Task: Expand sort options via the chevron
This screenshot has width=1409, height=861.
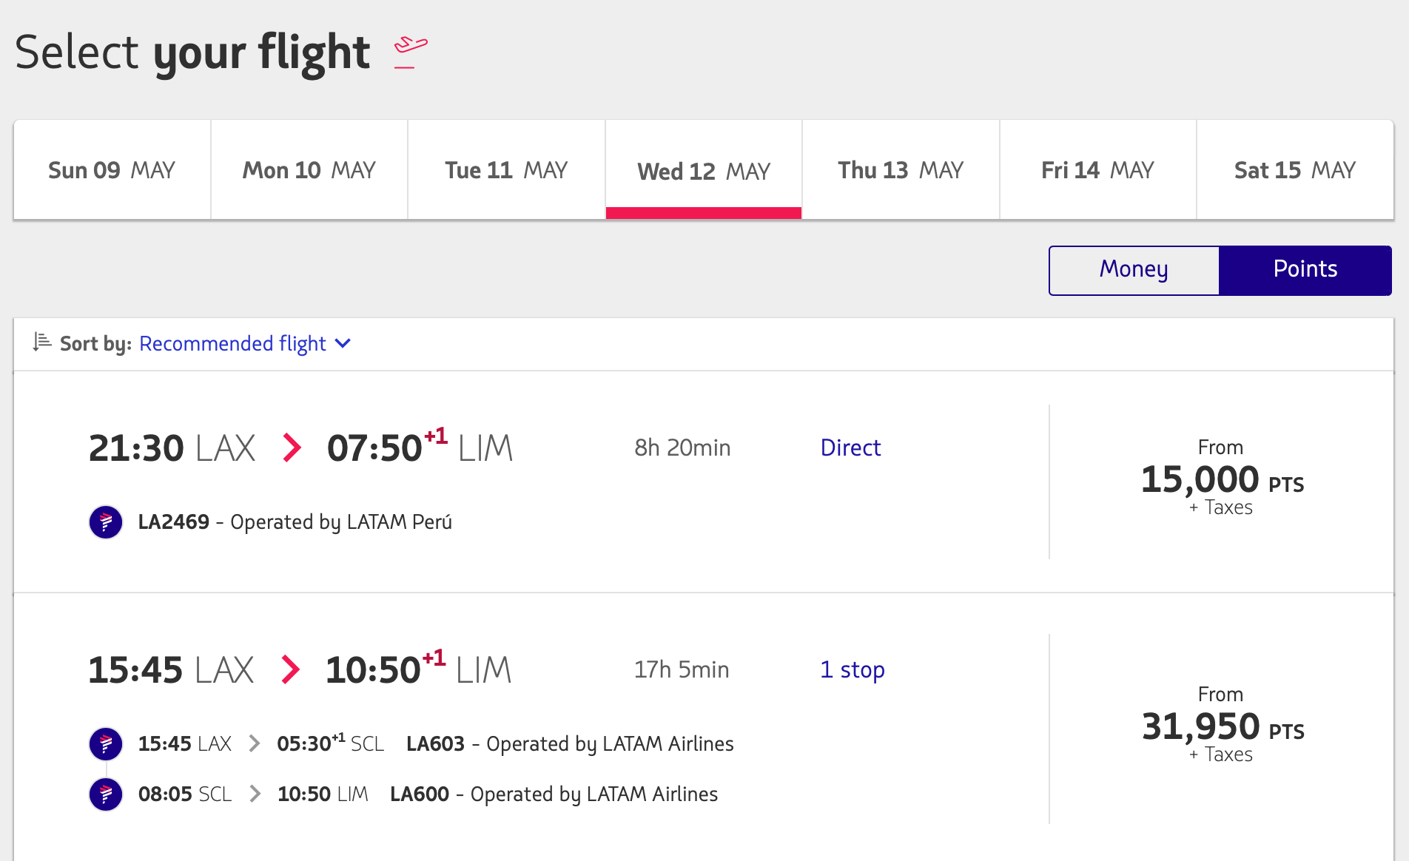Action: tap(342, 343)
